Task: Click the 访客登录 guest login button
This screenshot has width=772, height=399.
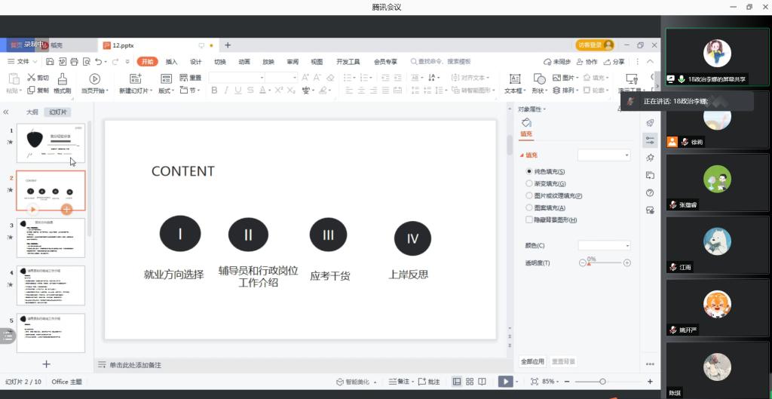Action: pyautogui.click(x=595, y=45)
